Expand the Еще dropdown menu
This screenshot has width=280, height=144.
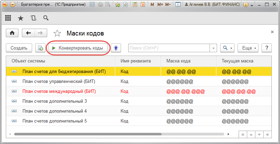click(x=249, y=48)
